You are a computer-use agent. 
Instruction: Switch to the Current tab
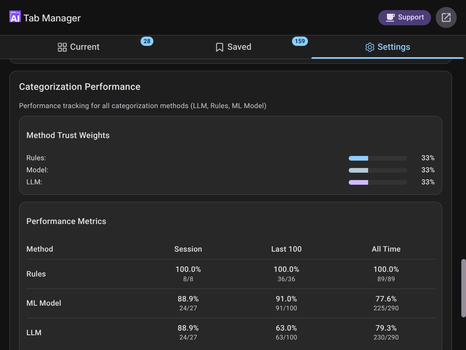click(x=78, y=47)
